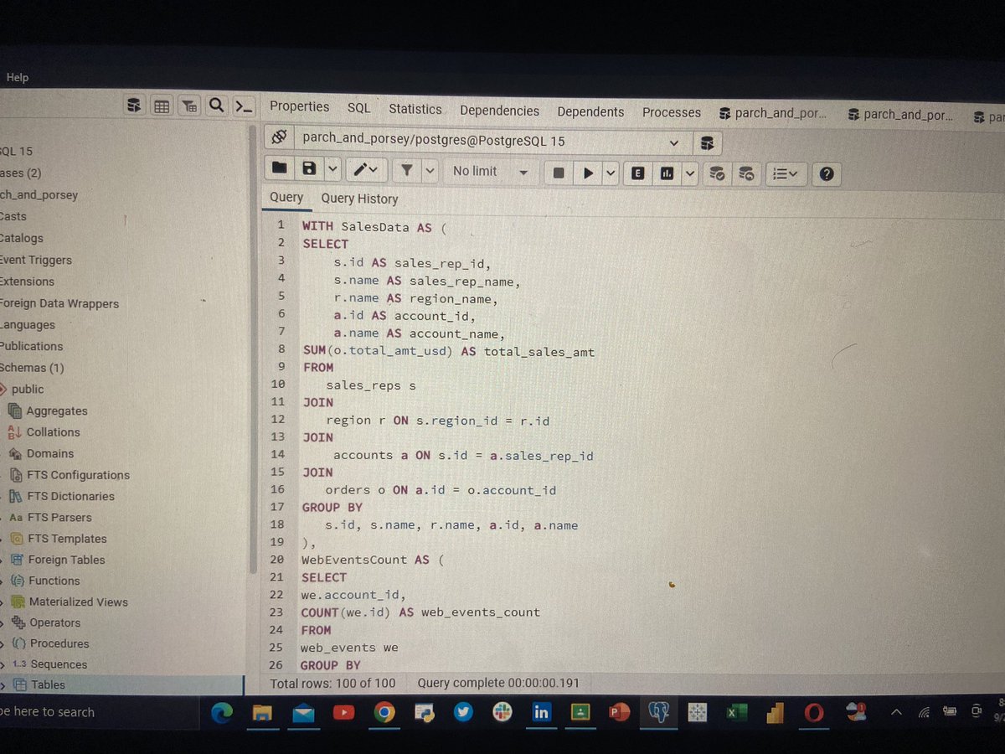Open Excel from the taskbar
Viewport: 1005px width, 754px height.
736,713
